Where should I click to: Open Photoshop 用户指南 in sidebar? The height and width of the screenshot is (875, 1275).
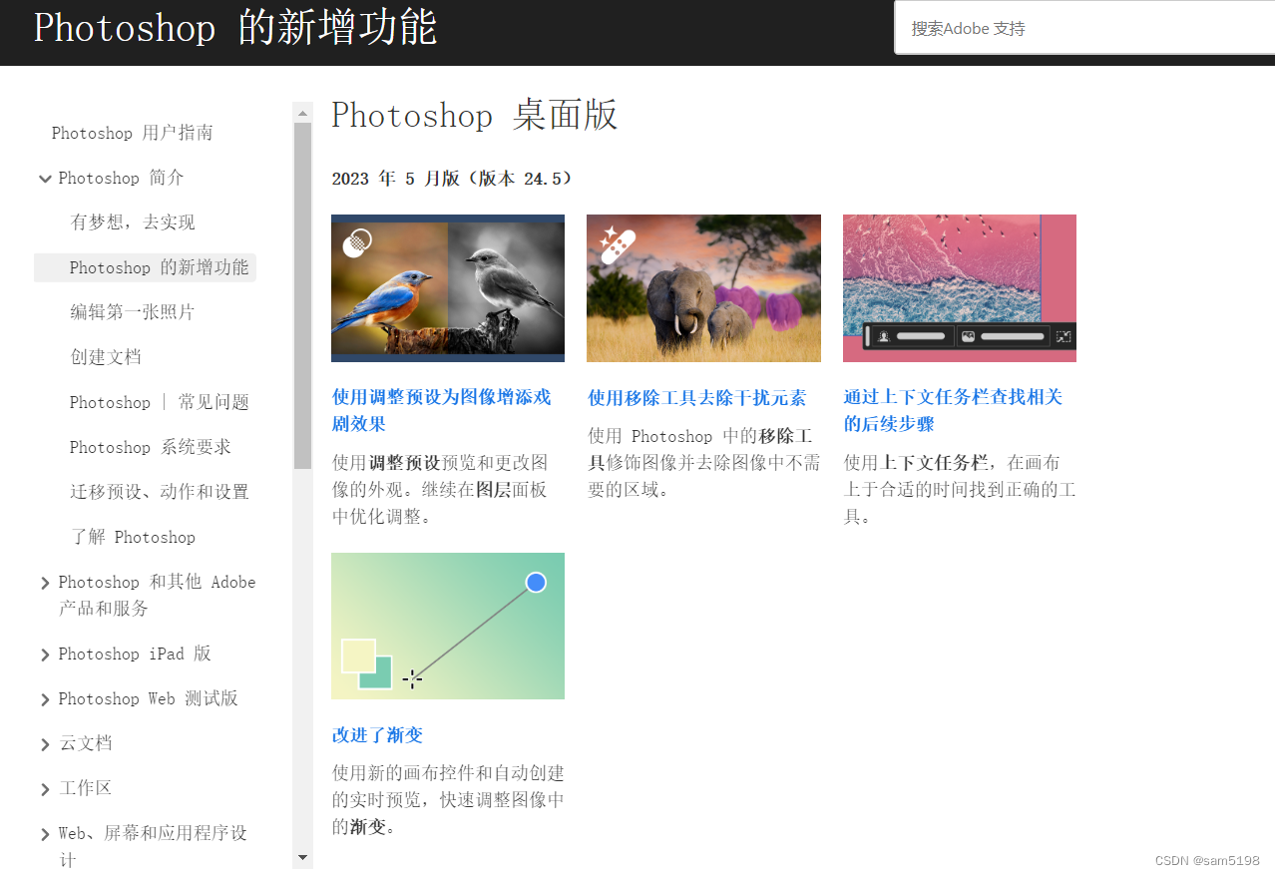coord(132,133)
